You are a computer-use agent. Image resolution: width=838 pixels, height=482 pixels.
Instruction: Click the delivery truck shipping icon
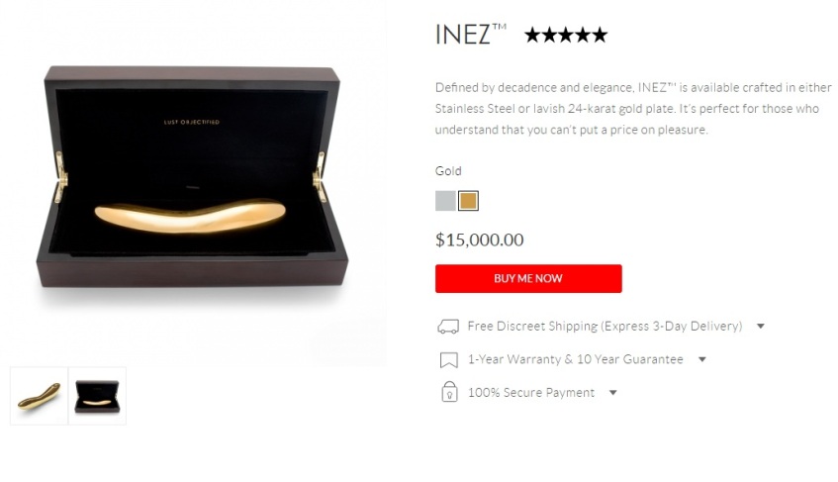[448, 327]
